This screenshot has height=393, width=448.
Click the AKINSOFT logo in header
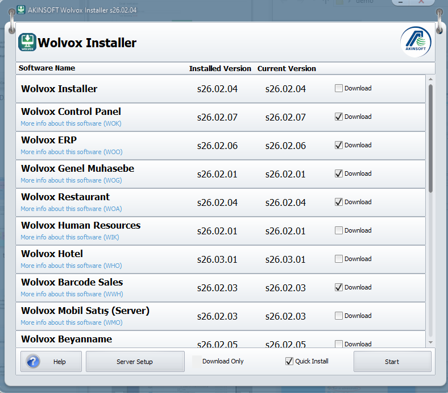[x=416, y=42]
